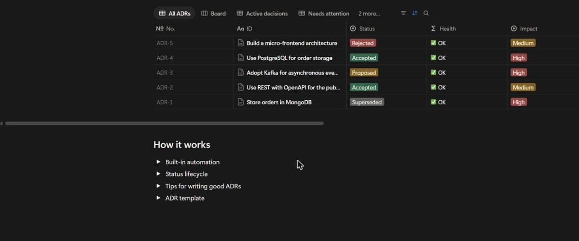Open the Proposed status tag of ADR-3
Image resolution: width=579 pixels, height=241 pixels.
pyautogui.click(x=364, y=73)
